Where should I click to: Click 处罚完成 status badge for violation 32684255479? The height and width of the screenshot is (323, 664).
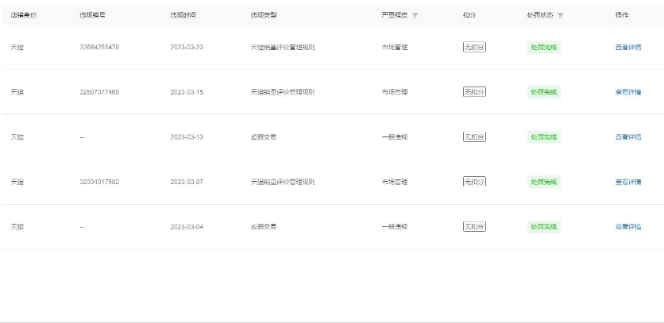pos(544,48)
